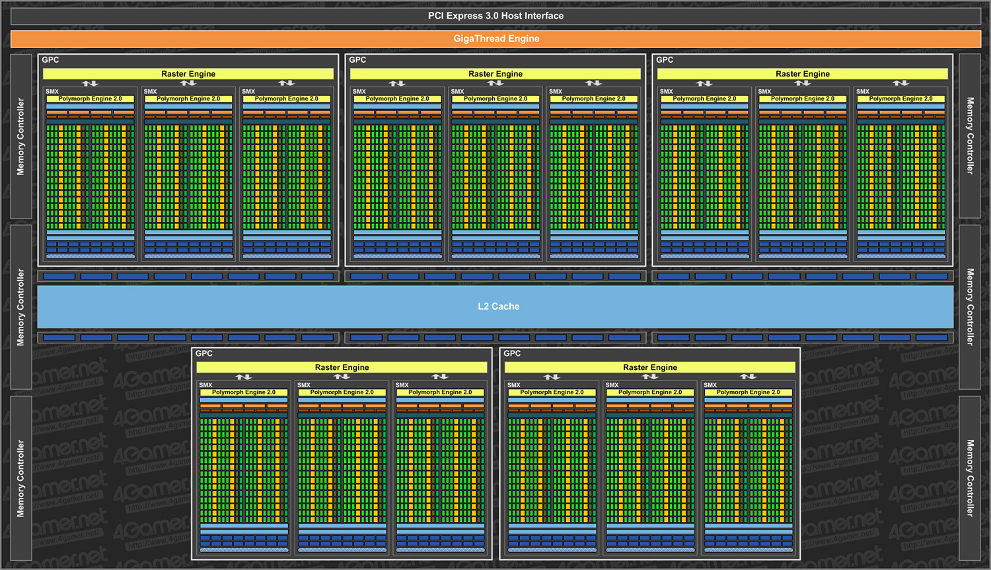This screenshot has height=570, width=991.
Task: Click second Polymorph Engine 2.0 in bottom-left GPC
Action: (342, 392)
